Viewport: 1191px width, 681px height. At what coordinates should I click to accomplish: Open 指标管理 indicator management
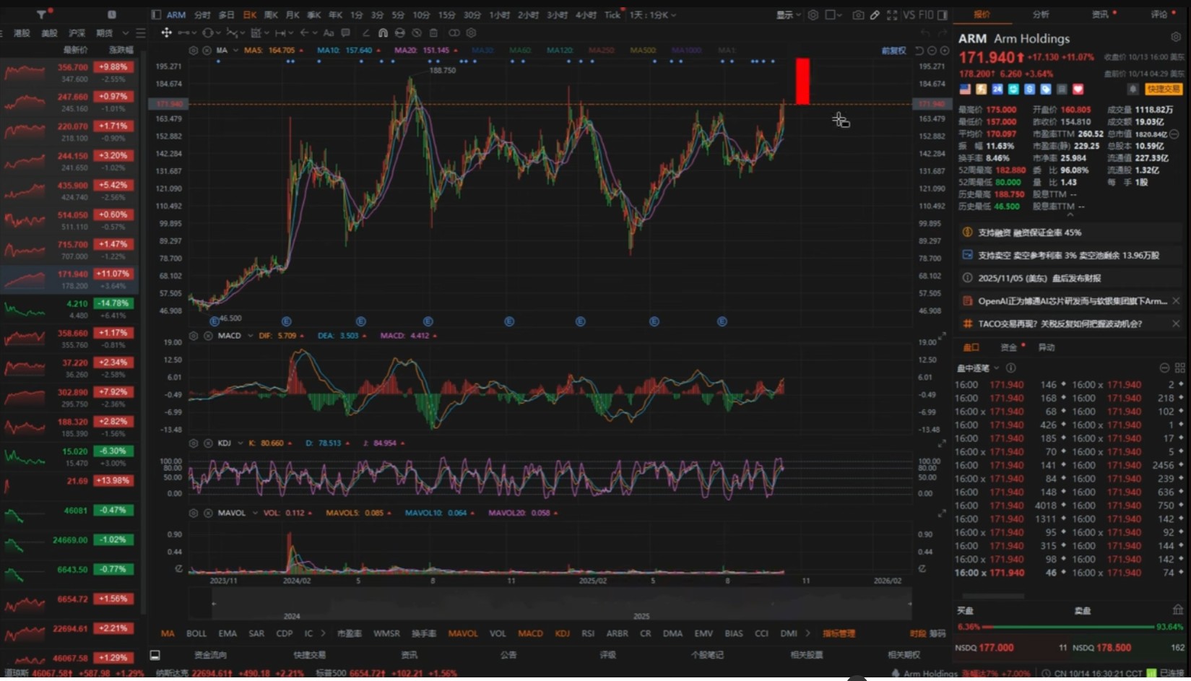[x=839, y=633]
